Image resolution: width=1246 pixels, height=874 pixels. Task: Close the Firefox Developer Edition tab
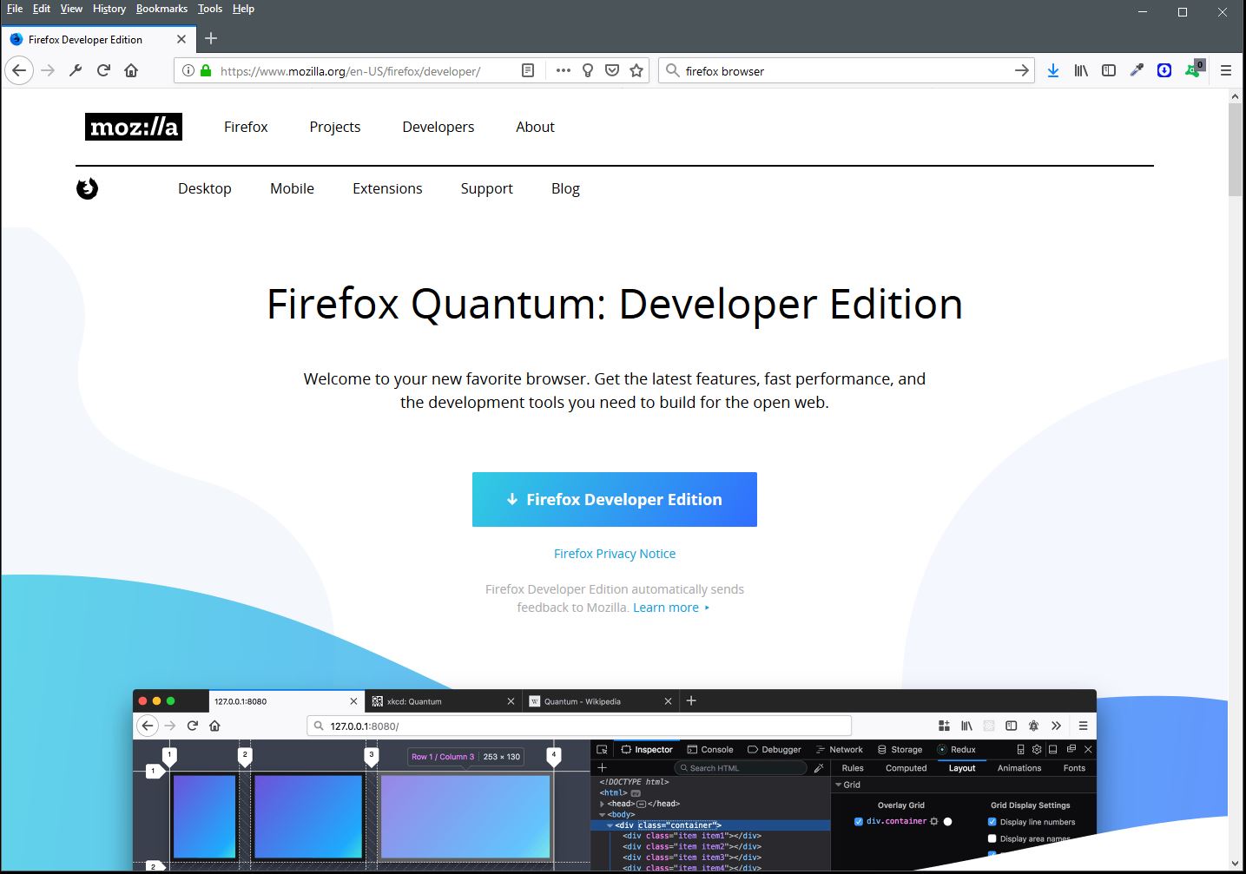click(181, 39)
